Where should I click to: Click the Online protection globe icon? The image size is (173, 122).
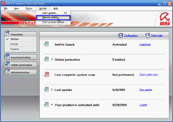tap(7, 64)
